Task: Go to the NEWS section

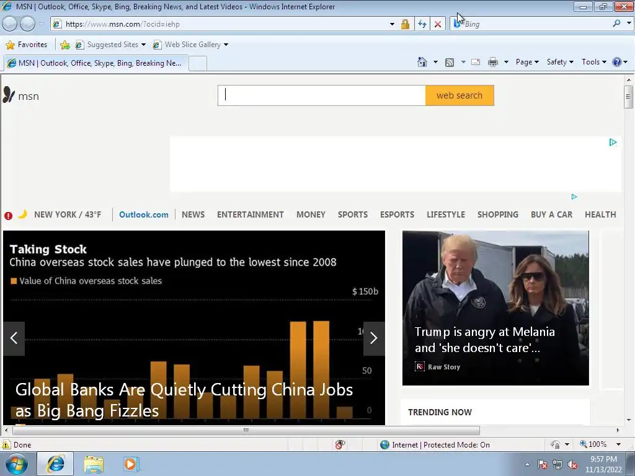Action: (x=193, y=214)
